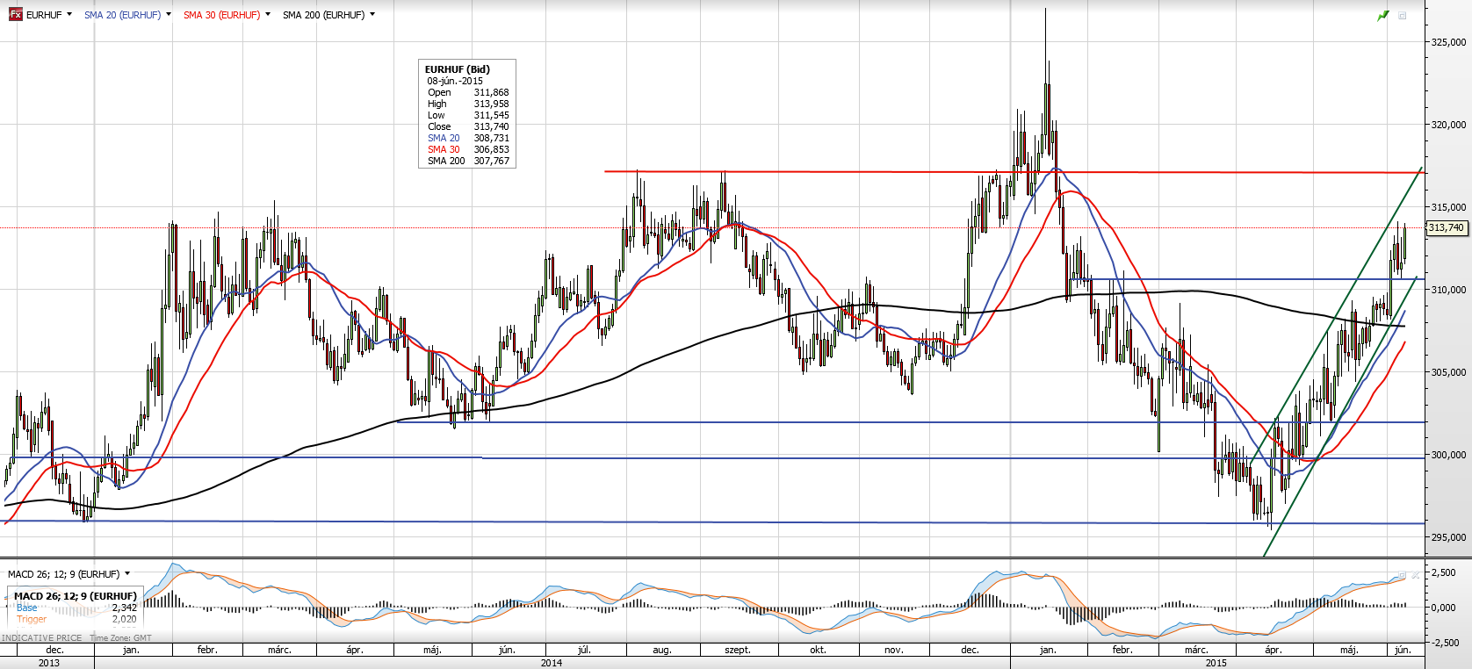Click the 'ápr.' 2015 month label
The height and width of the screenshot is (669, 1472).
[1274, 650]
